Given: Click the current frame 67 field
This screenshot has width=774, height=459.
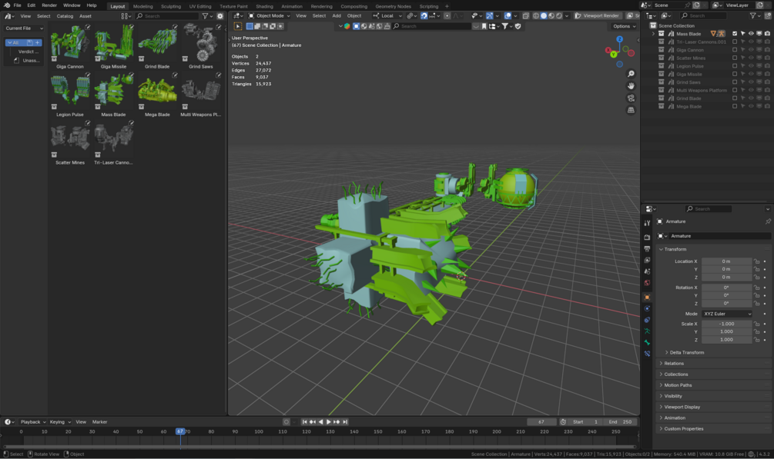Looking at the screenshot, I should (x=541, y=422).
